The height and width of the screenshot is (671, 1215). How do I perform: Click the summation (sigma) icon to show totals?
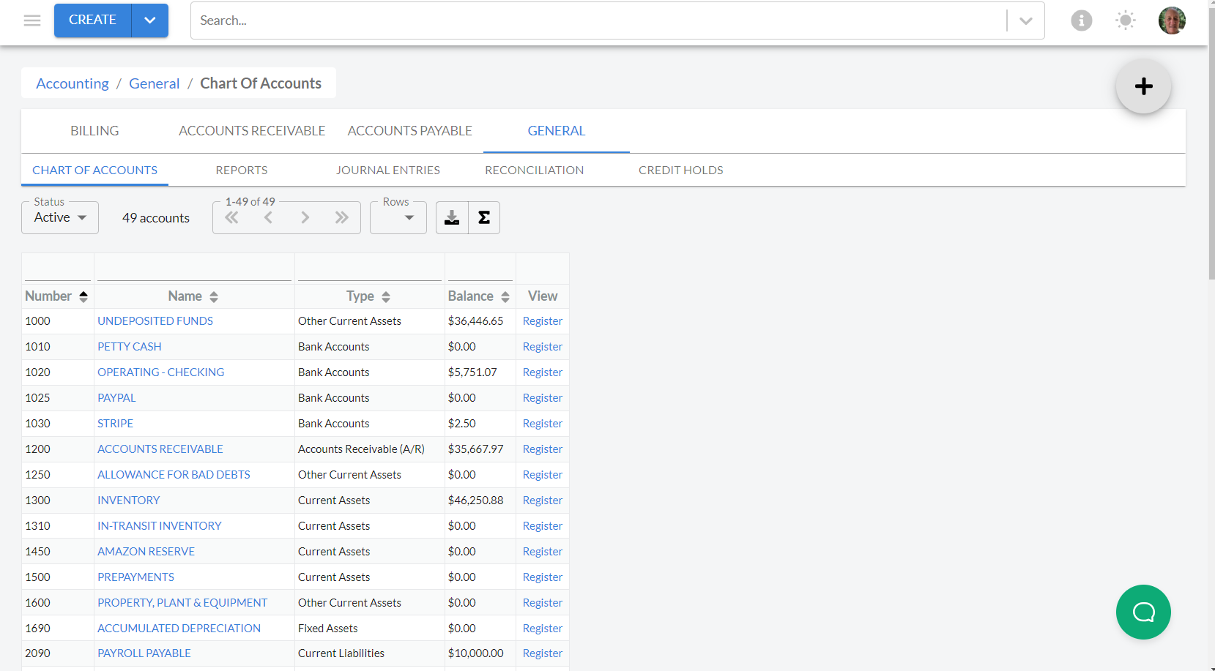pos(483,217)
